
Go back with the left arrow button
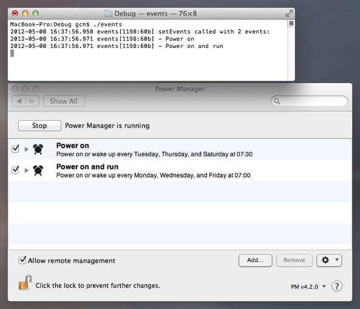[19, 101]
